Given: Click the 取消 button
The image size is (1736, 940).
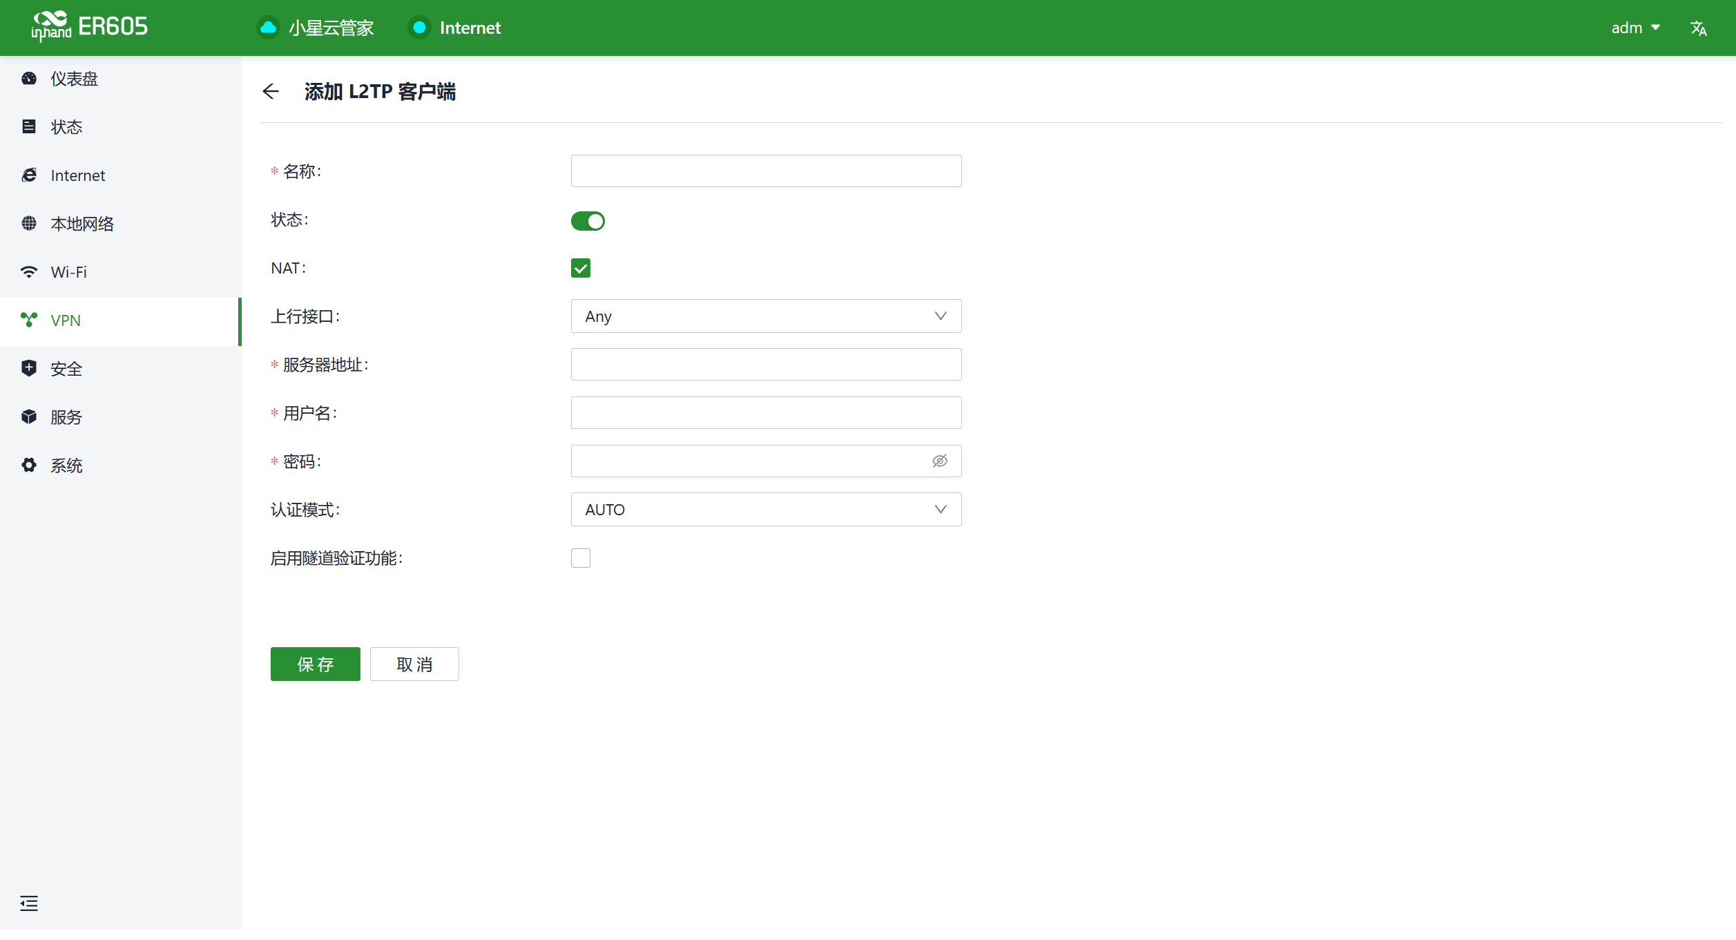Looking at the screenshot, I should point(414,664).
